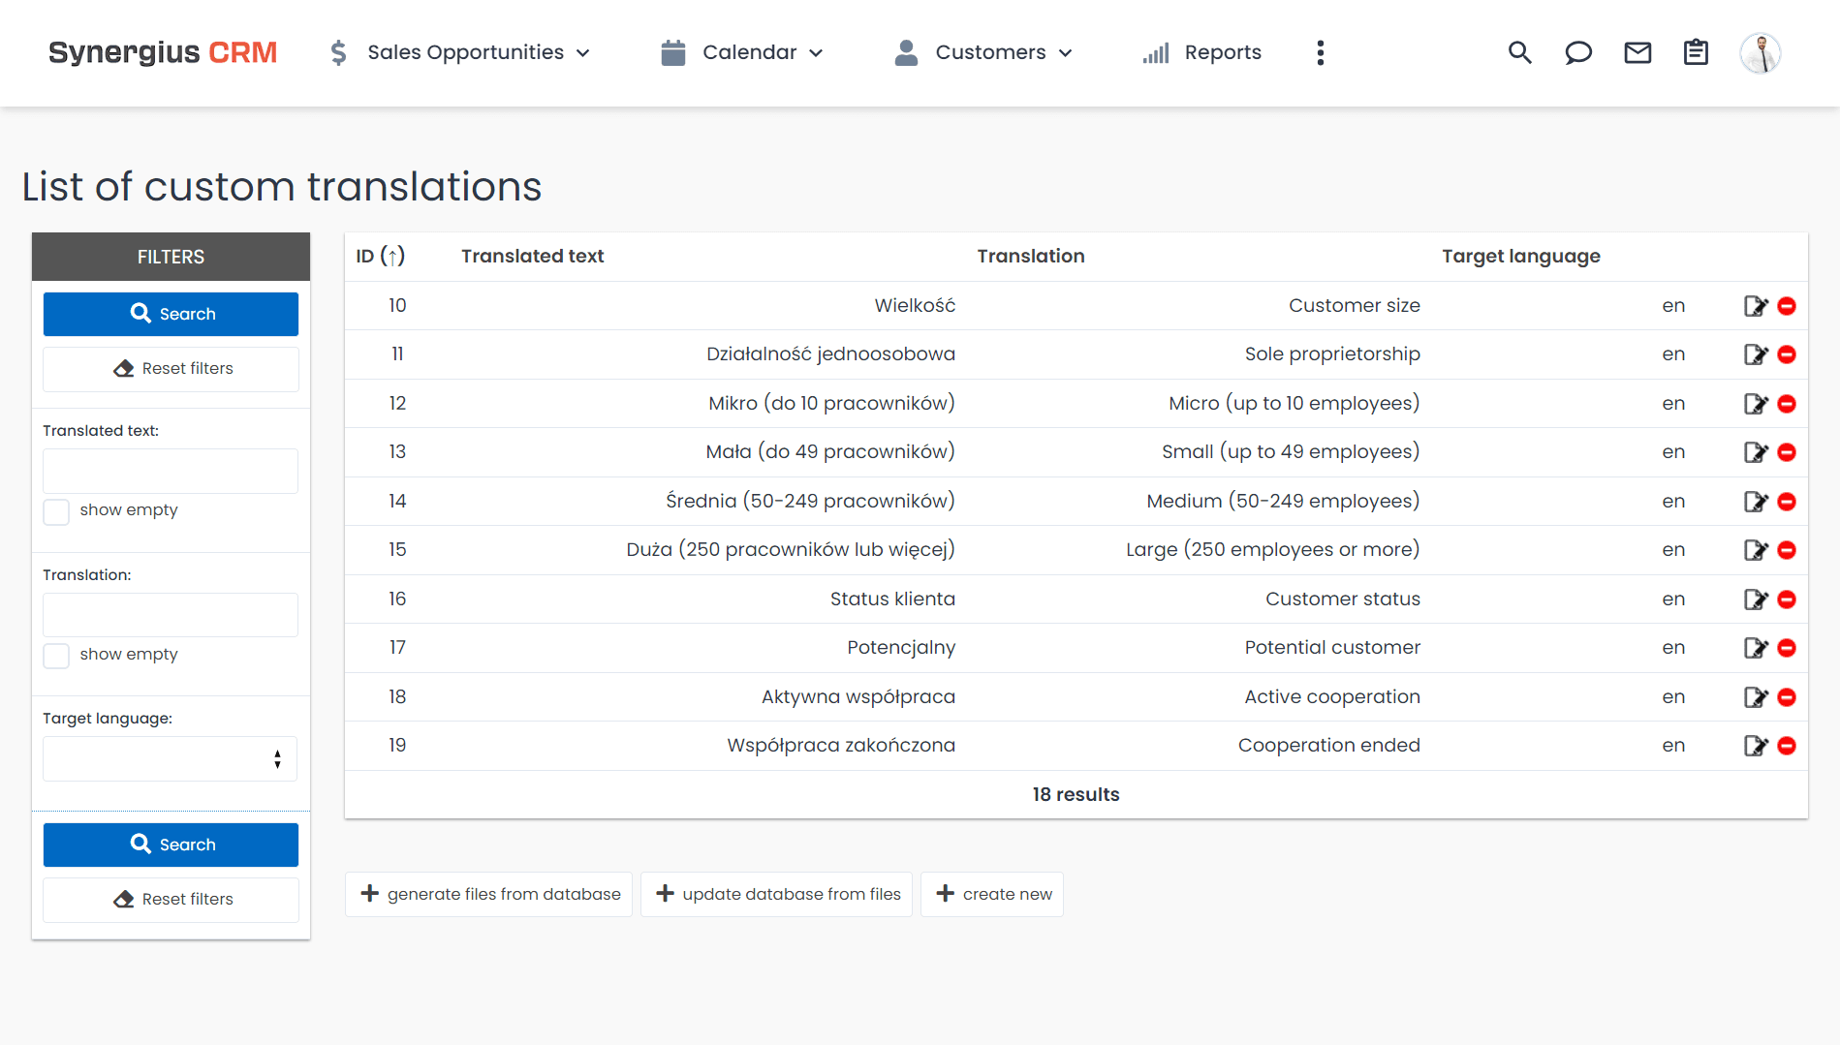Open the mail envelope icon
Image resolution: width=1840 pixels, height=1045 pixels.
1637,52
